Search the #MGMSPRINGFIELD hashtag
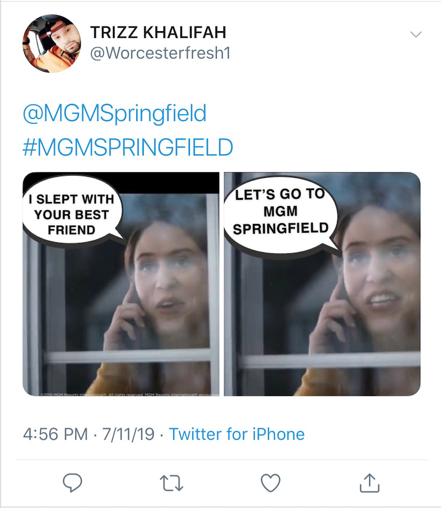 [128, 147]
